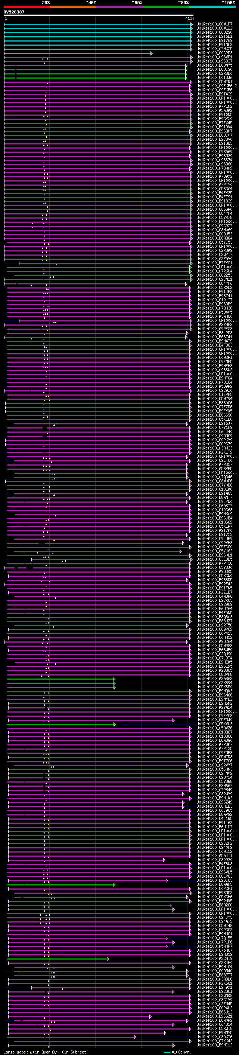Select hit UniRef100_C5WTR1
The image size is (239, 1055).
click(214, 82)
